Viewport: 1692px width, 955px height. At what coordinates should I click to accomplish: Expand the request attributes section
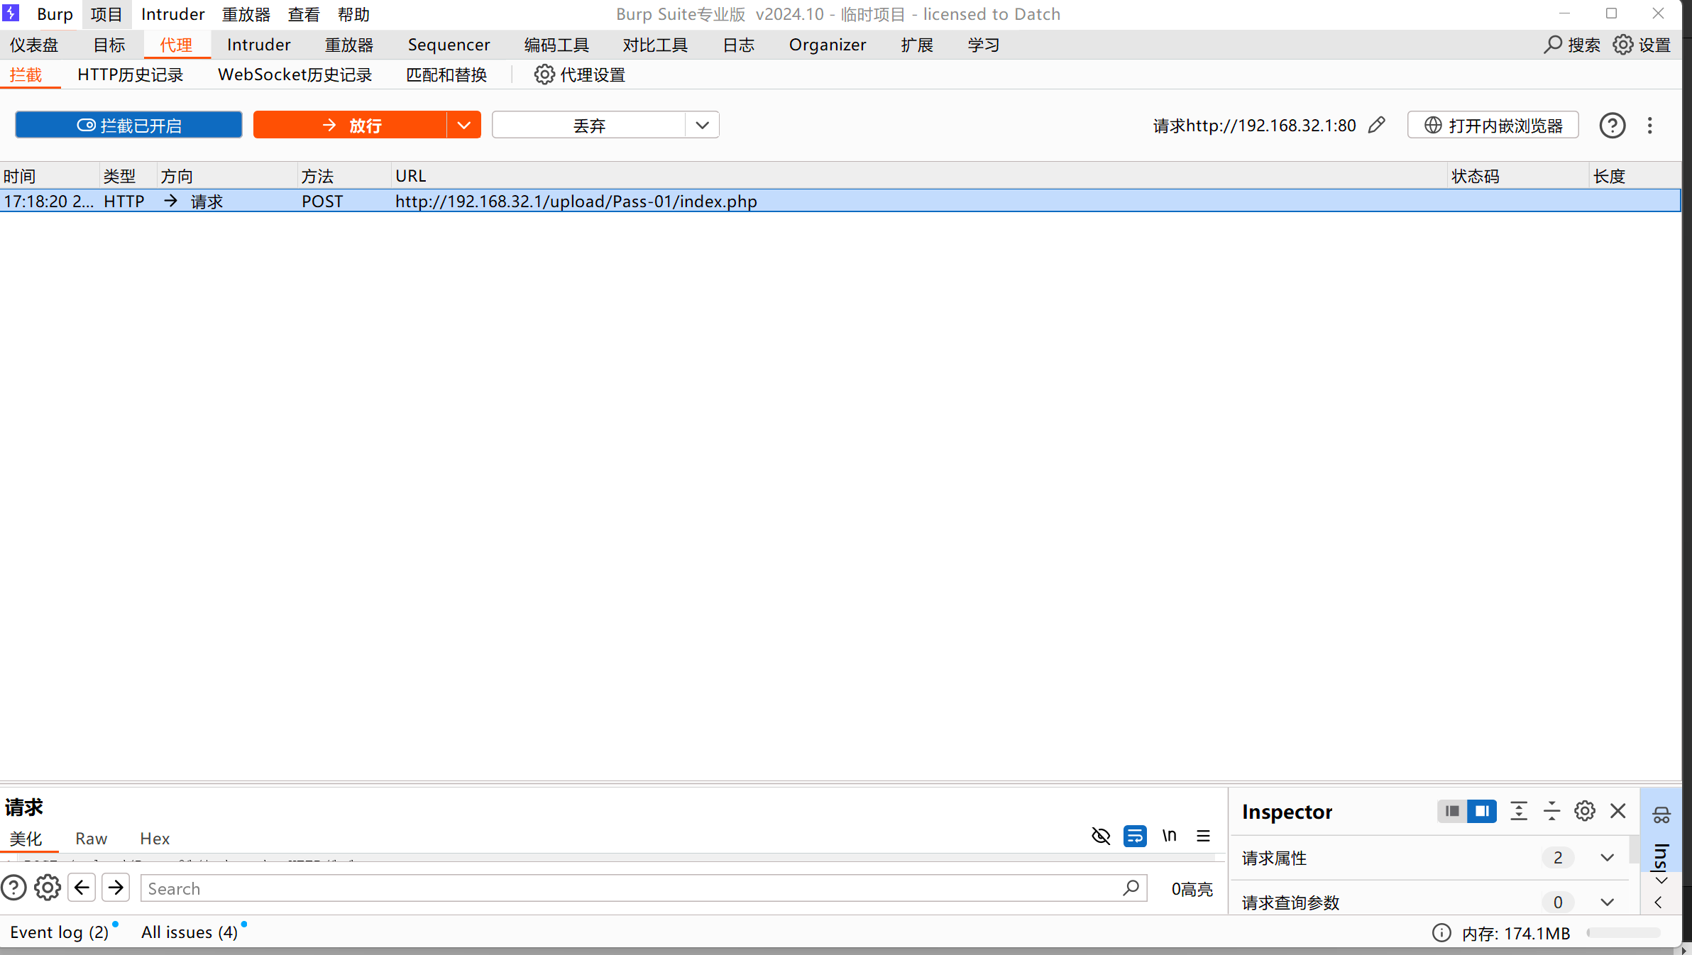[1607, 858]
